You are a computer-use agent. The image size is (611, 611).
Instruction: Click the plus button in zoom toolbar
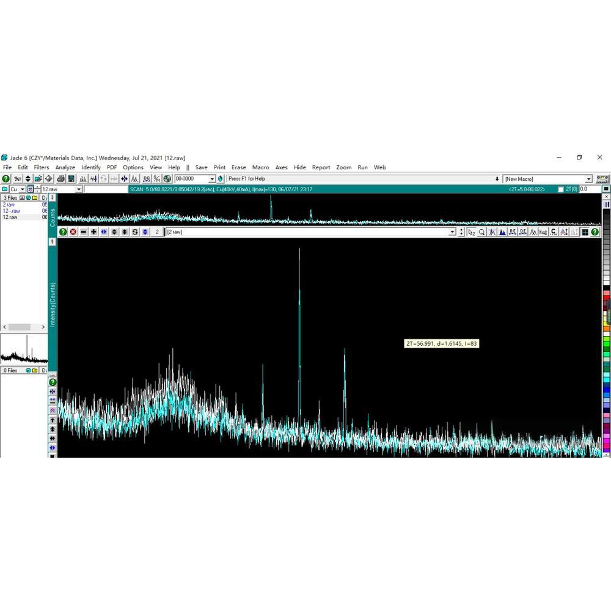[x=94, y=232]
